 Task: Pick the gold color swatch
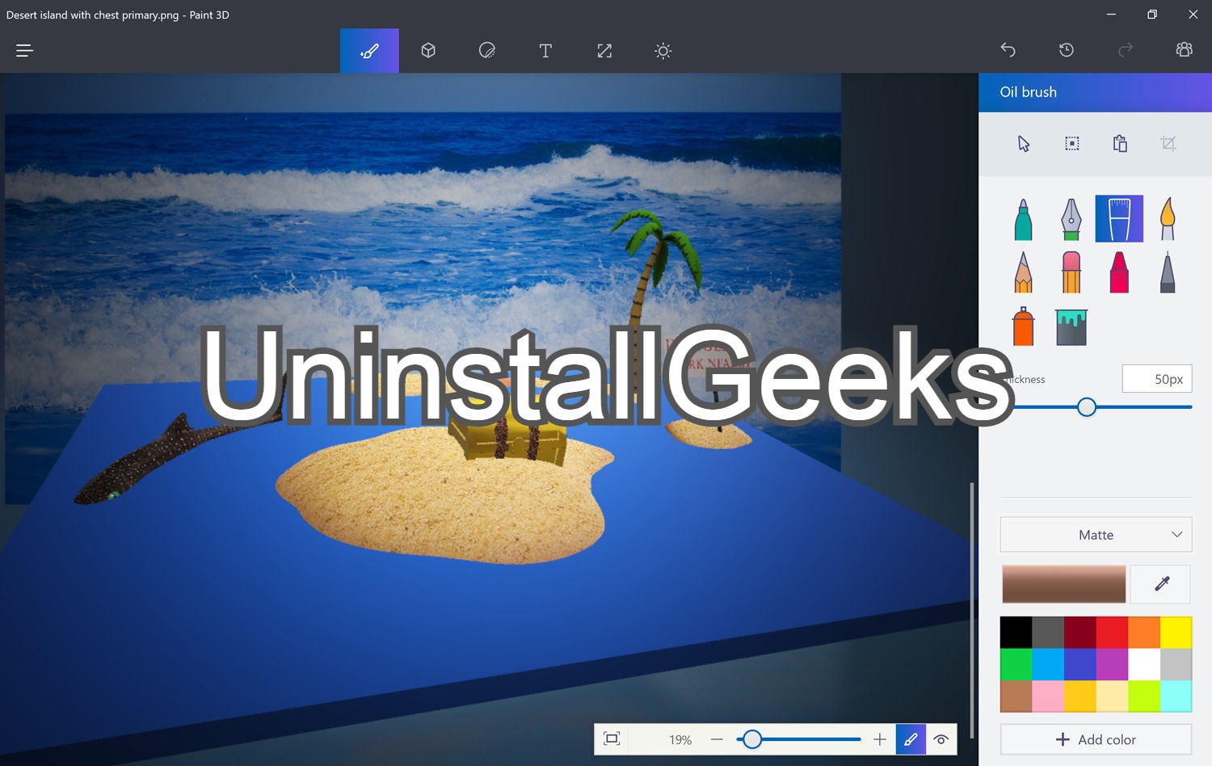tap(1080, 697)
